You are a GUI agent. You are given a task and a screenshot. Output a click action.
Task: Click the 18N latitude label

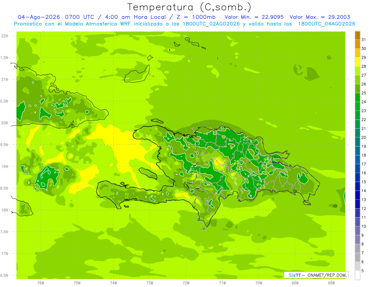(5, 210)
